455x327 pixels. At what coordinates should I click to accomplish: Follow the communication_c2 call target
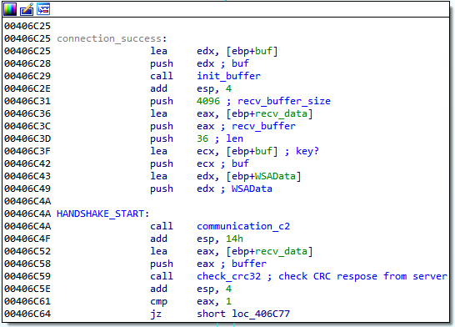tap(243, 226)
